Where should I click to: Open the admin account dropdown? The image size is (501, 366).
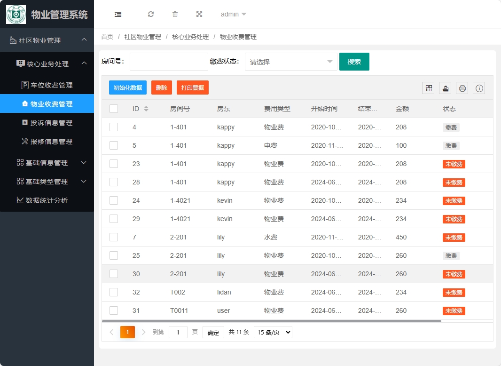(x=233, y=14)
